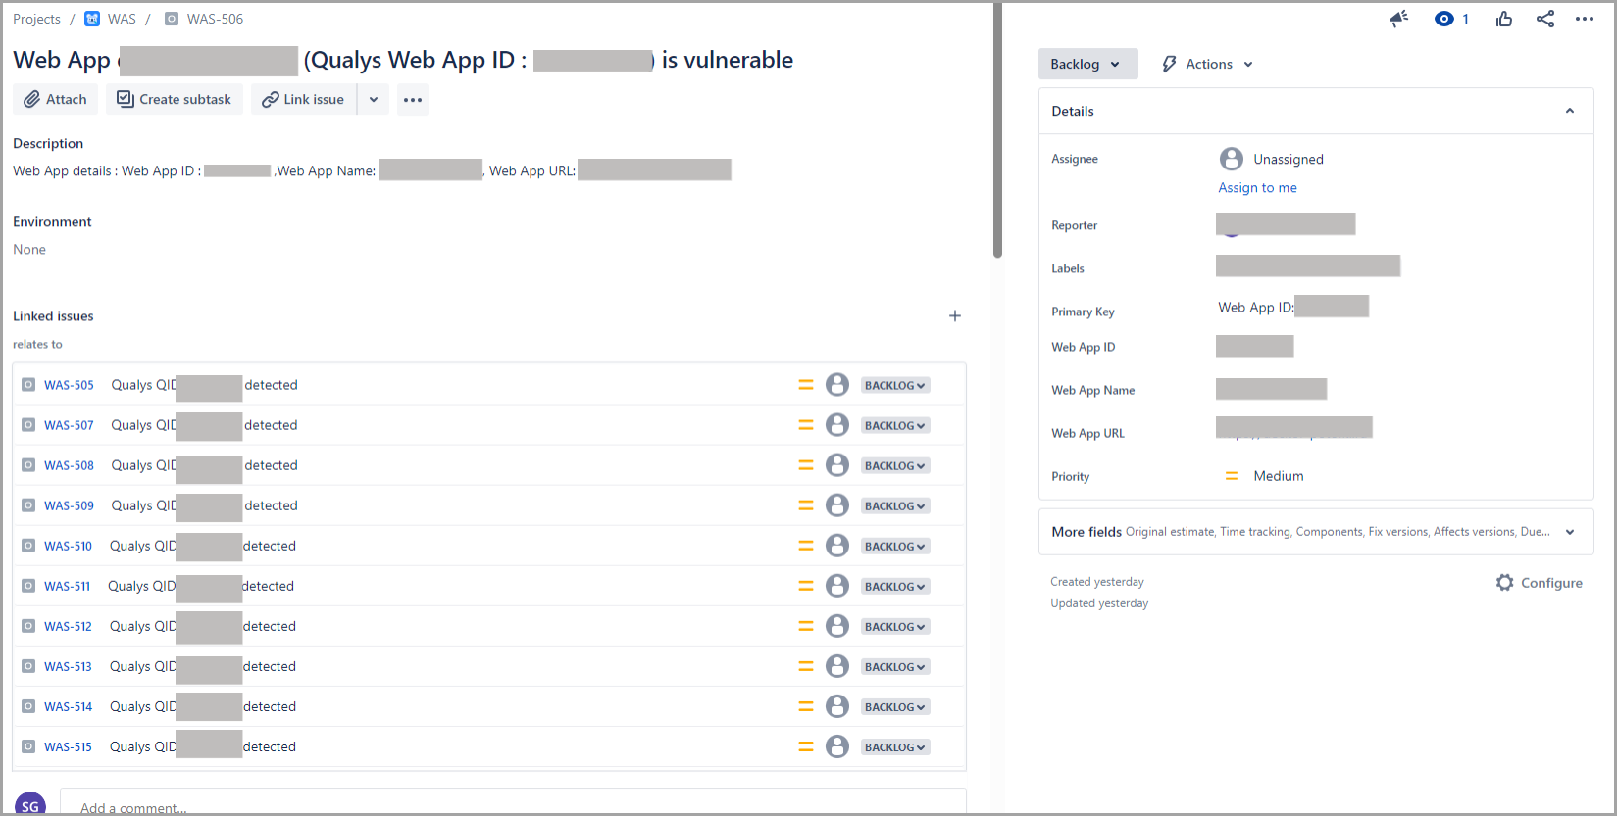Go to Projects in the breadcrumb
Image resolution: width=1617 pixels, height=816 pixels.
click(x=36, y=19)
